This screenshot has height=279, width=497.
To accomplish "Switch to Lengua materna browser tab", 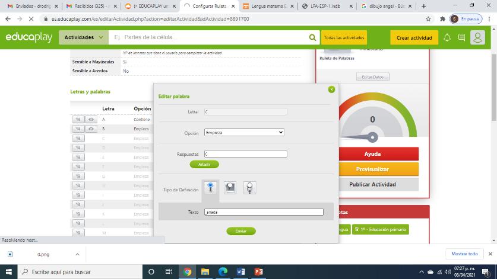I will click(x=268, y=6).
